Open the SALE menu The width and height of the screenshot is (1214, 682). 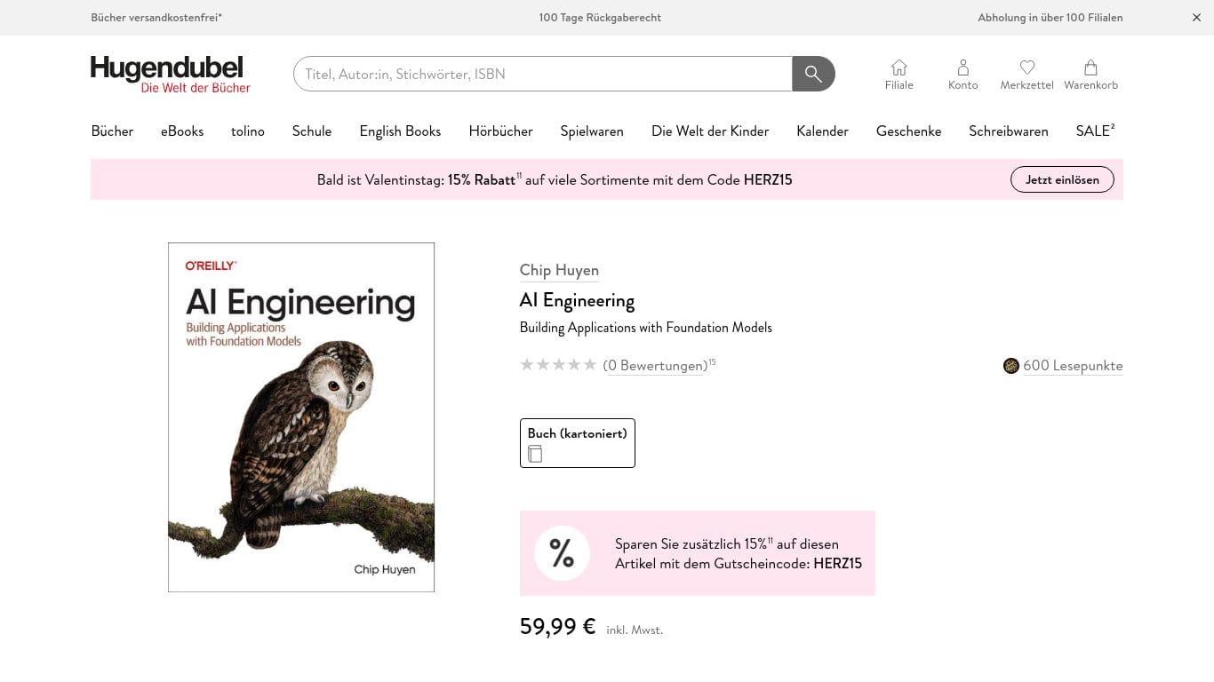click(x=1092, y=131)
